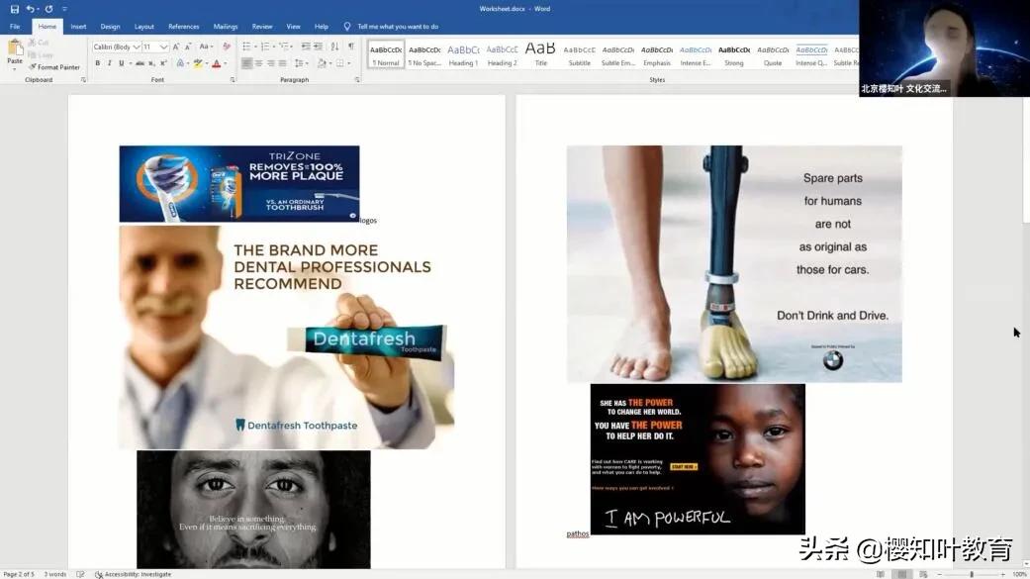Open the font size dropdown showing 11
This screenshot has width=1030, height=579.
pyautogui.click(x=163, y=47)
